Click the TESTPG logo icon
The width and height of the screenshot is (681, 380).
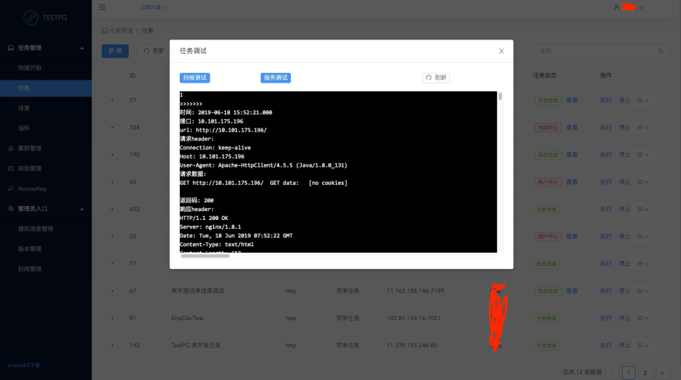[31, 18]
